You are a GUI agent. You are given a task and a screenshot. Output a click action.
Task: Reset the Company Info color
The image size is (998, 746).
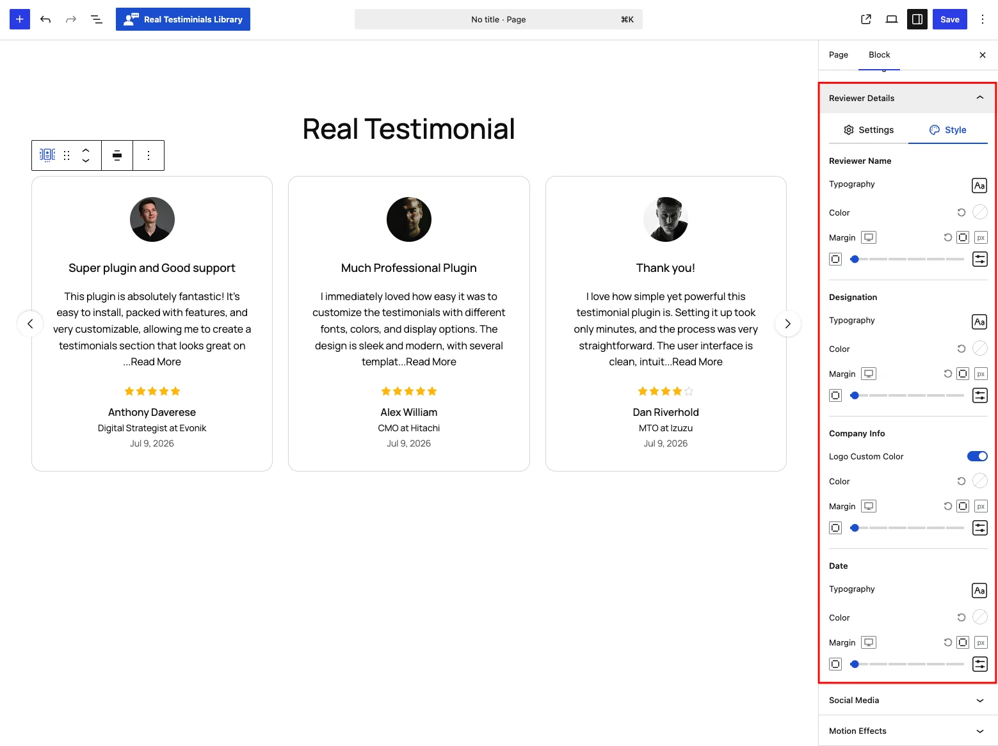click(962, 481)
